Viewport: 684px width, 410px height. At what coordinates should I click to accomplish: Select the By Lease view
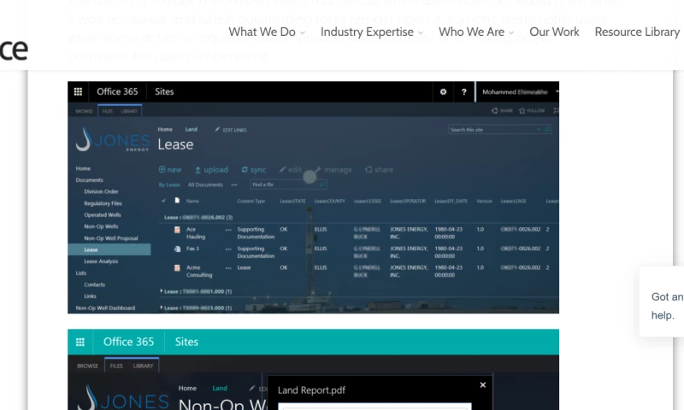[x=169, y=184]
